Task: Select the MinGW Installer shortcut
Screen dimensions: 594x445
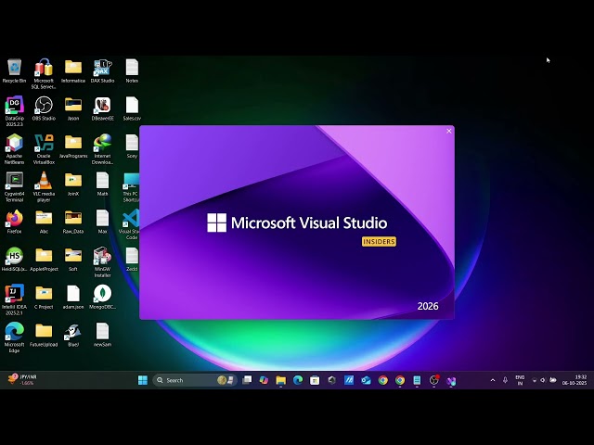Action: point(102,262)
